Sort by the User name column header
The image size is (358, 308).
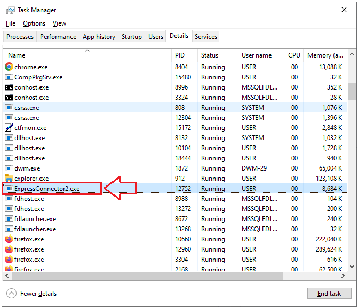(260, 55)
